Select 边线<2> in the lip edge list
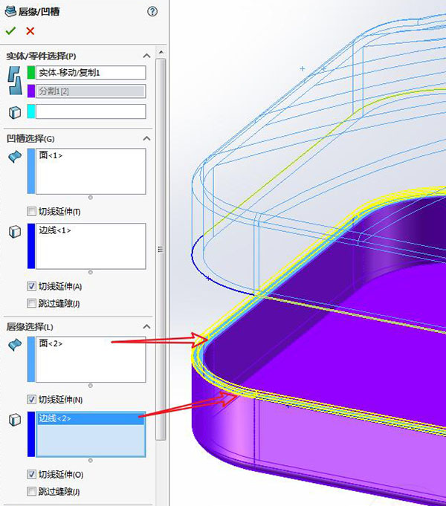 (91, 418)
